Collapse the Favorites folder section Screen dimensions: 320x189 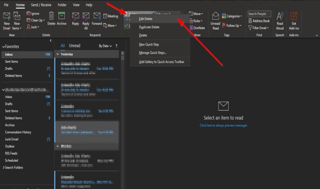4,46
